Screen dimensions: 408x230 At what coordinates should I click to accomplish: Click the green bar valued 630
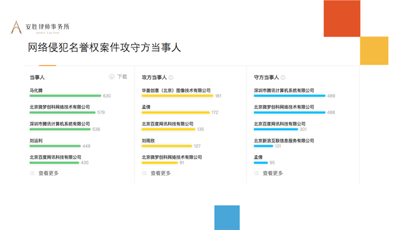pyautogui.click(x=65, y=96)
